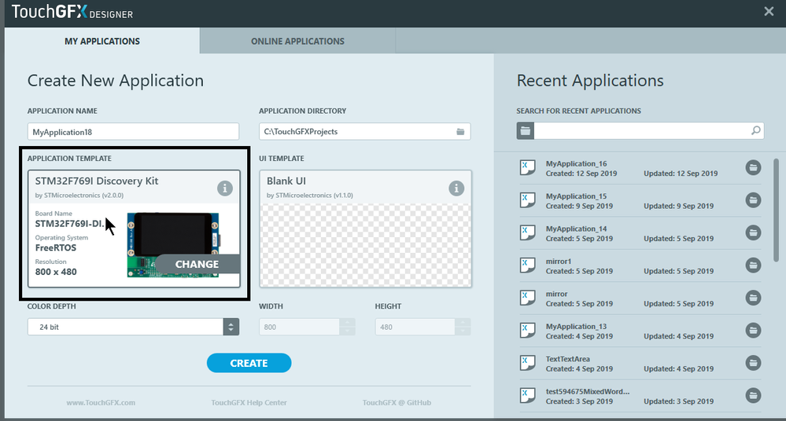Switch to My Applications tab

coord(102,41)
